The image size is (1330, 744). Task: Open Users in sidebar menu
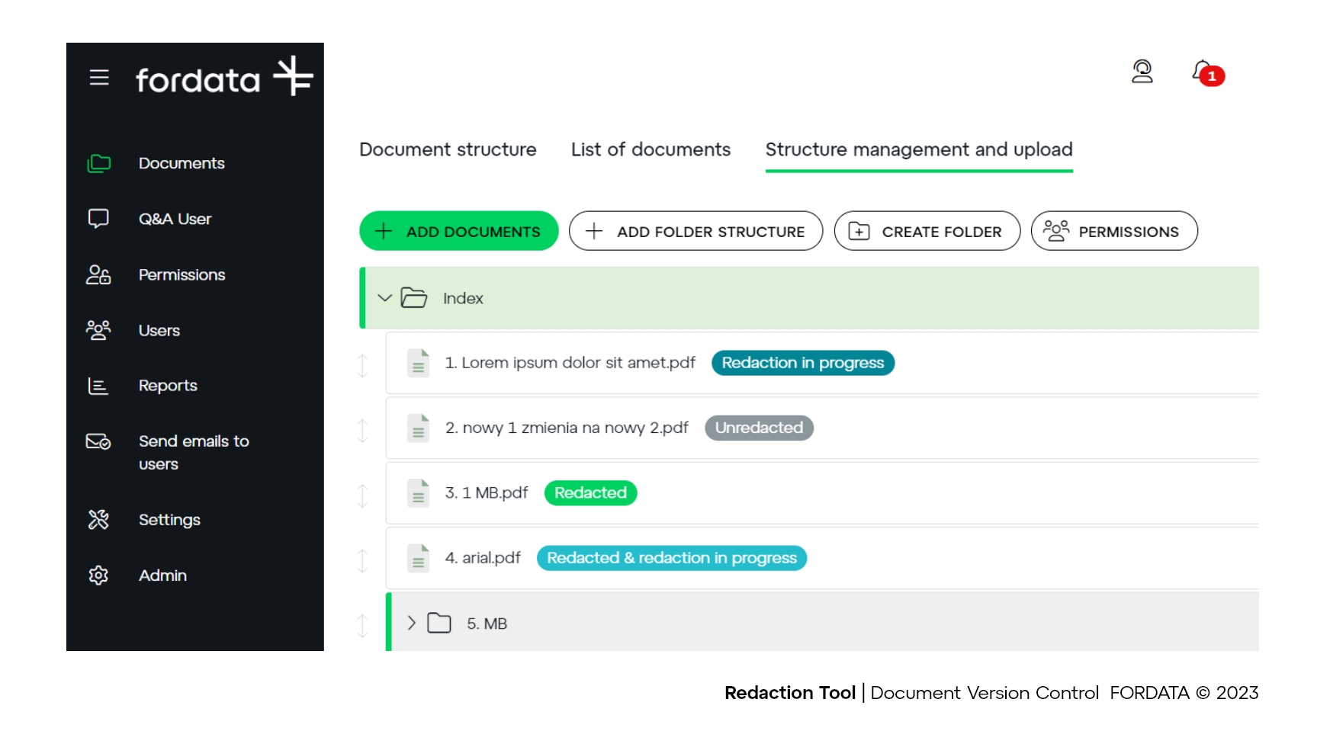click(x=159, y=330)
